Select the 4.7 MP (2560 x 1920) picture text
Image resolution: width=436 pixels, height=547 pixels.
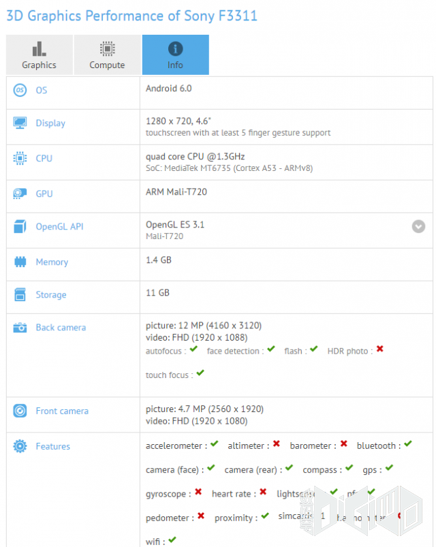pos(205,409)
